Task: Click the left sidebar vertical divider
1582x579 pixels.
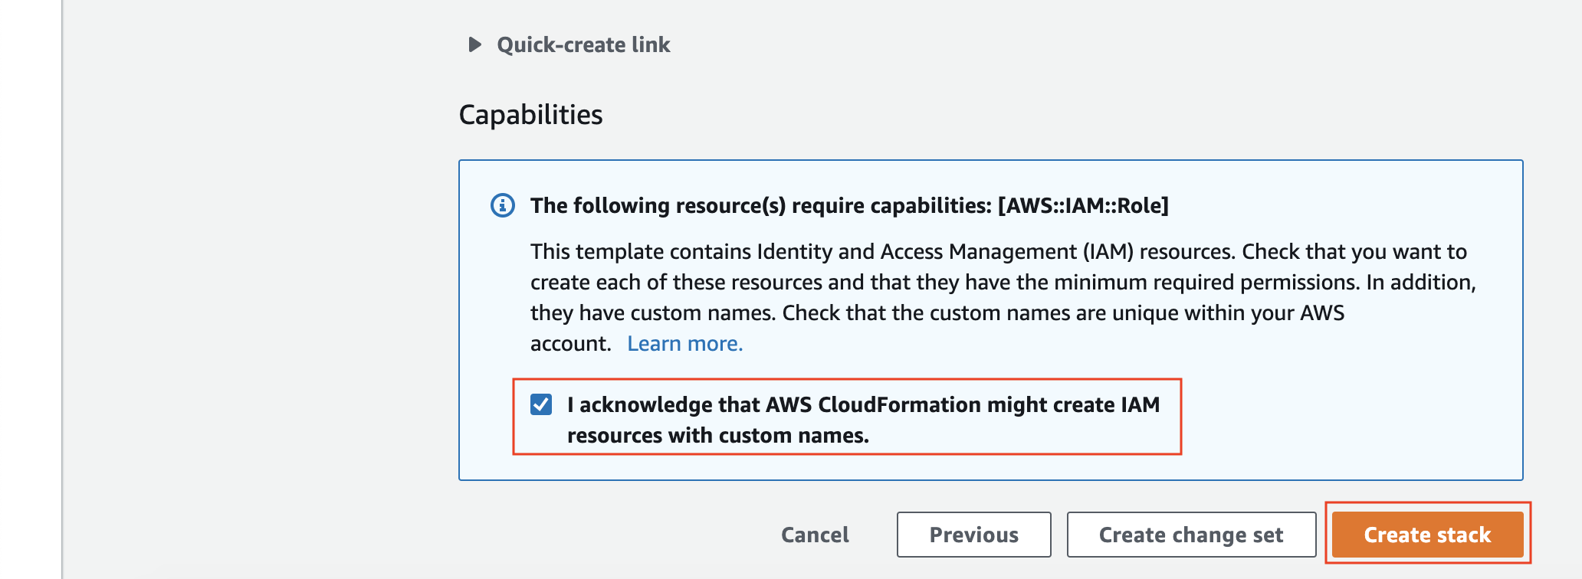Action: [x=62, y=289]
